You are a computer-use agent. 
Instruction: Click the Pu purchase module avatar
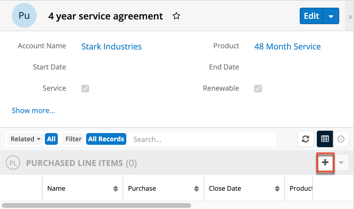pos(24,16)
